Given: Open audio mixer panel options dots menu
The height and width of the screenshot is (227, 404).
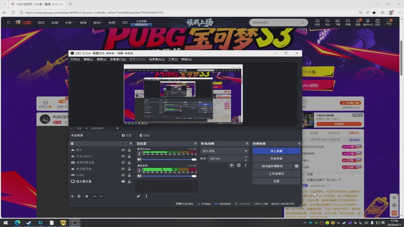Looking at the screenshot, I should (146, 196).
